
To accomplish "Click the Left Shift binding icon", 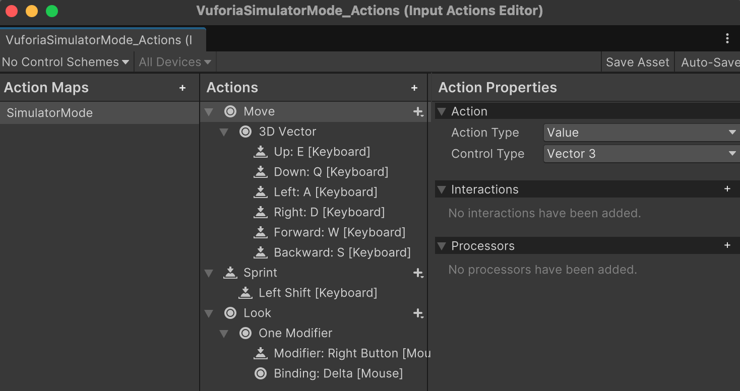I will tap(245, 293).
